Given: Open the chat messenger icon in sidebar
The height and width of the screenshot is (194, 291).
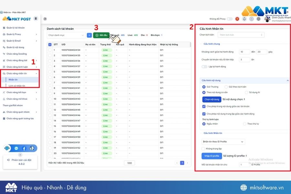Looking at the screenshot, I should click(16, 148).
